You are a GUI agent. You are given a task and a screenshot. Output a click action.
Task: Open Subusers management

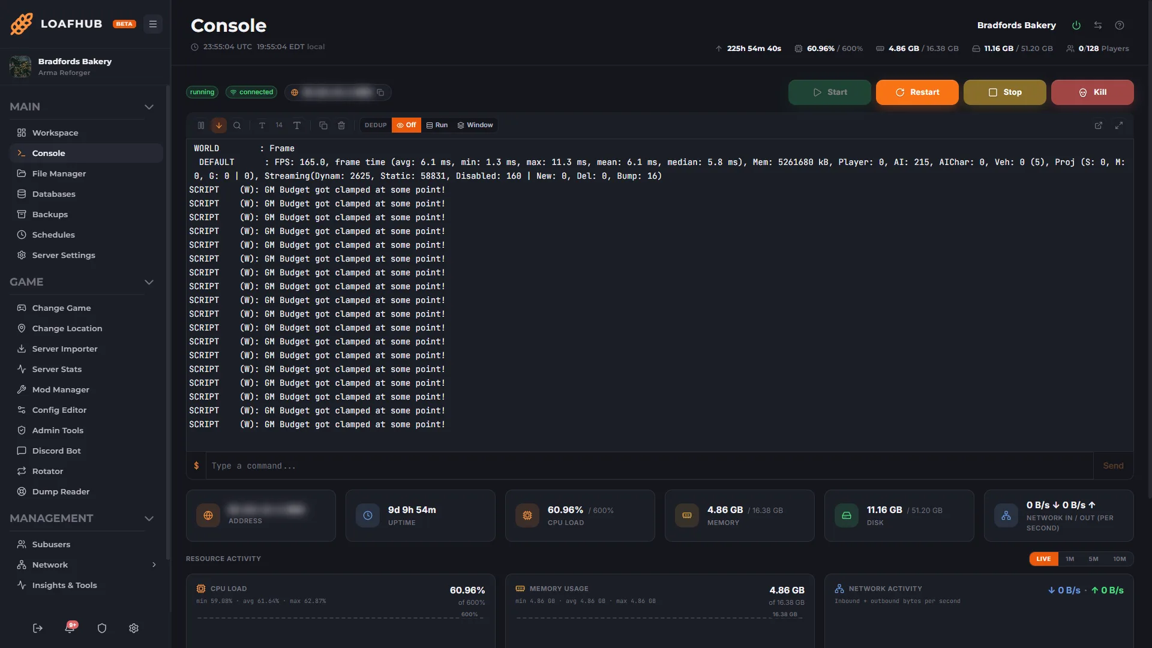86,544
